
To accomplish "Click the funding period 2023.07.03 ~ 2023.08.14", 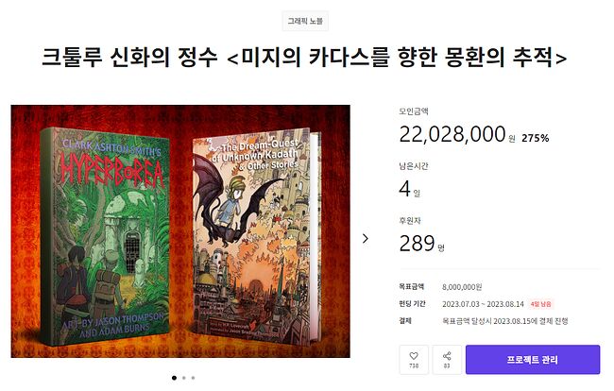I will pos(483,304).
